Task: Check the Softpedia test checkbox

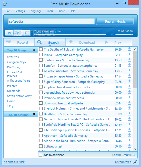Action: click(41, 146)
